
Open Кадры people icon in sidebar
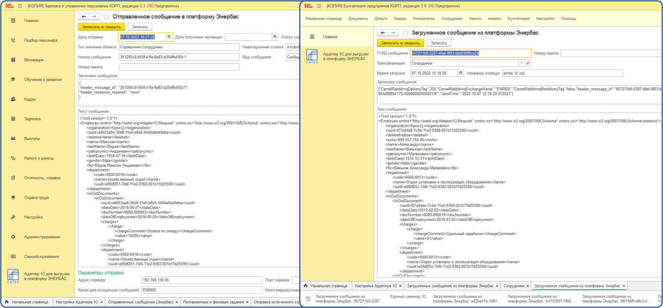(13, 99)
